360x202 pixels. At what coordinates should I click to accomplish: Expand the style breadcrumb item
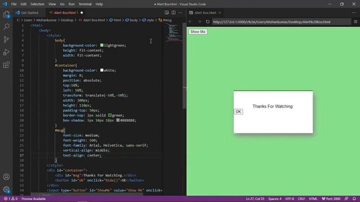pyautogui.click(x=148, y=20)
